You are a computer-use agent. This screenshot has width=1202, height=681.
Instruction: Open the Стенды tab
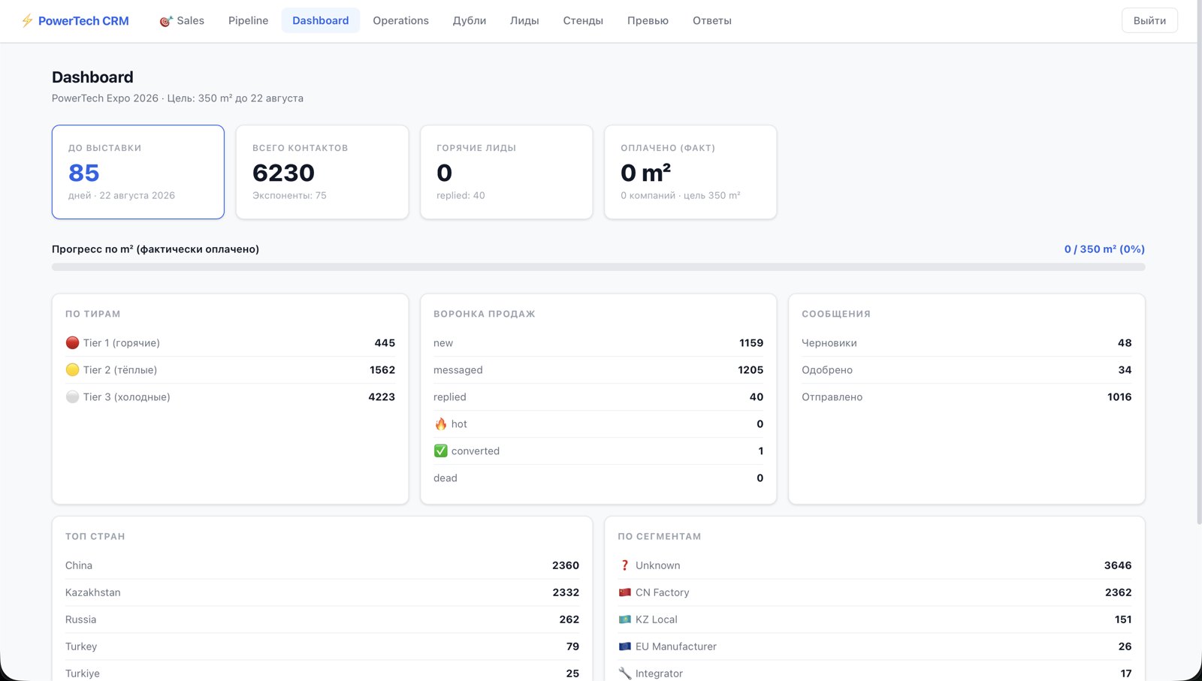click(583, 21)
